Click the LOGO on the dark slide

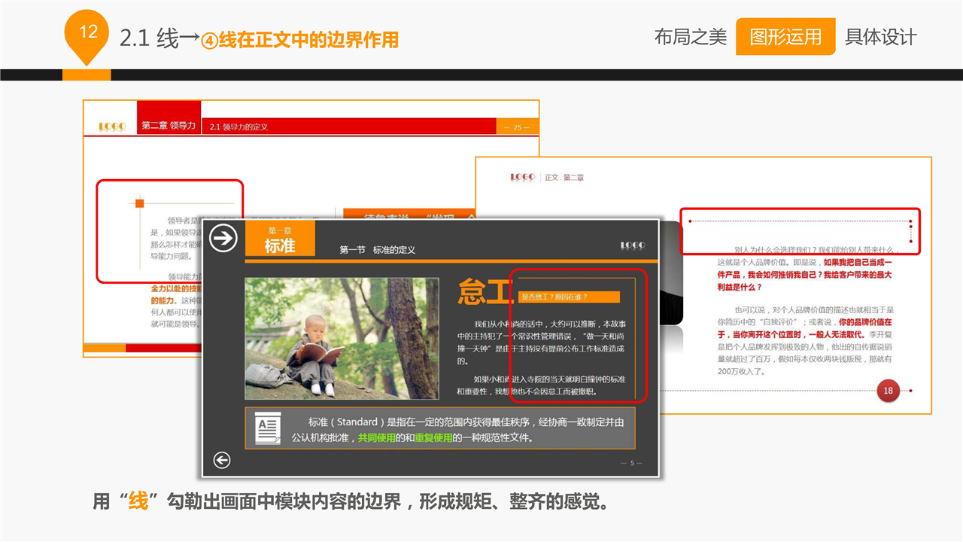[x=632, y=245]
